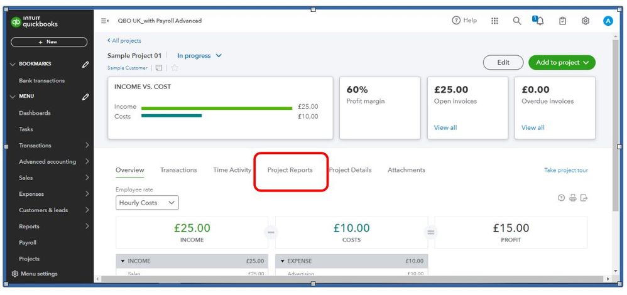The image size is (627, 295).
Task: Open Payroll in the left menu
Action: tap(28, 242)
